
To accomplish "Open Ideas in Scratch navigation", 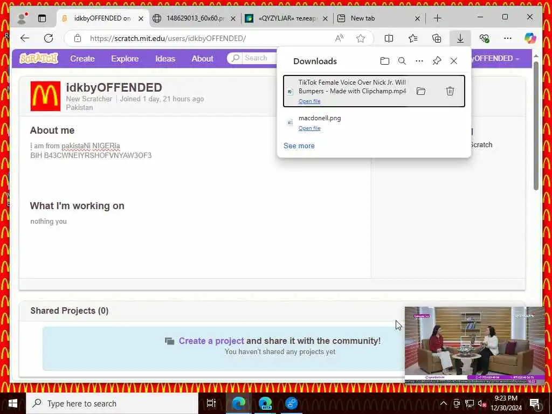I will point(165,58).
